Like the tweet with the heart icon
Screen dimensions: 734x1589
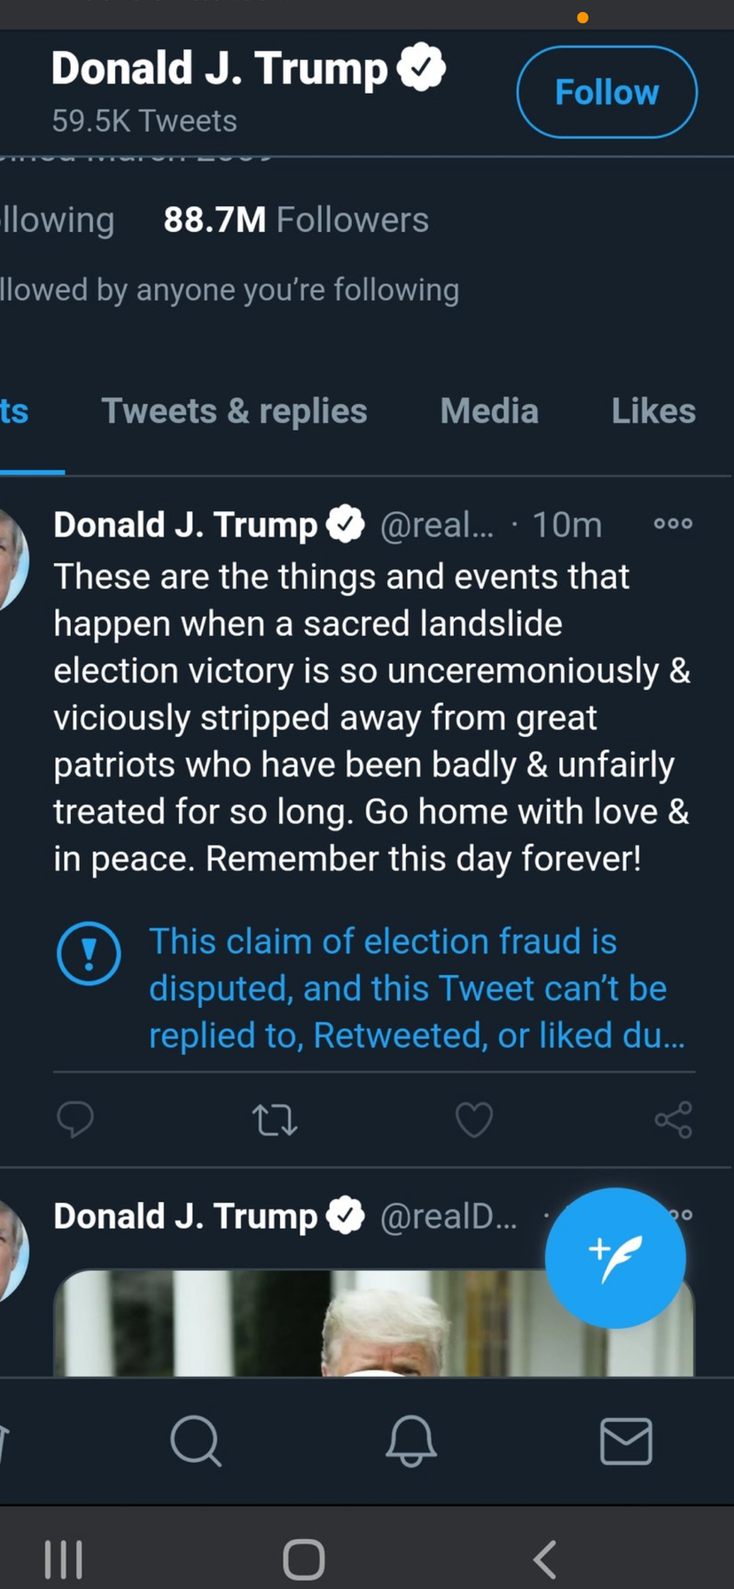pyautogui.click(x=474, y=1119)
